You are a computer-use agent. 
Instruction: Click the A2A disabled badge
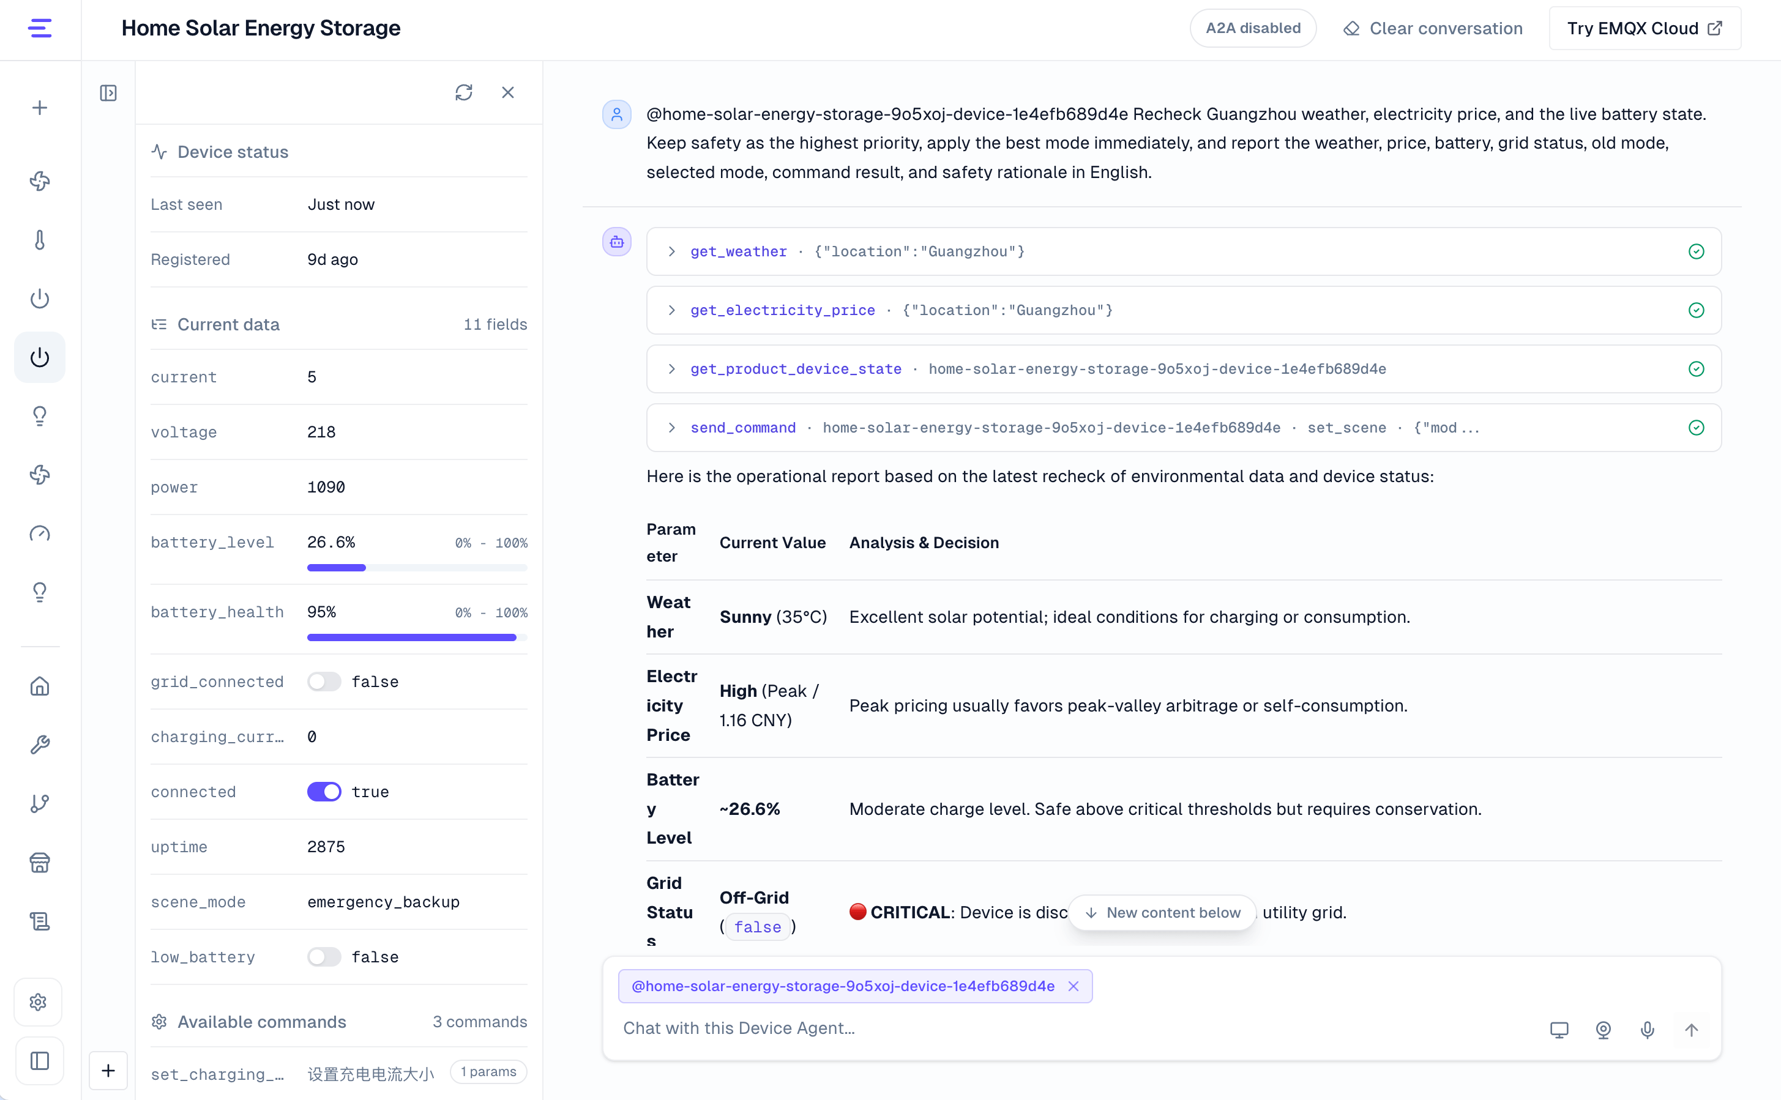pyautogui.click(x=1253, y=28)
